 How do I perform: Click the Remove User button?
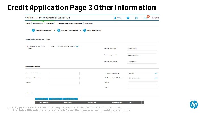pyautogui.click(x=56, y=99)
